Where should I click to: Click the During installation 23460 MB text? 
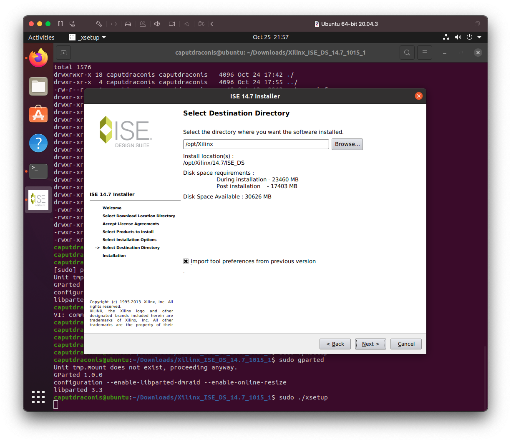(x=257, y=180)
